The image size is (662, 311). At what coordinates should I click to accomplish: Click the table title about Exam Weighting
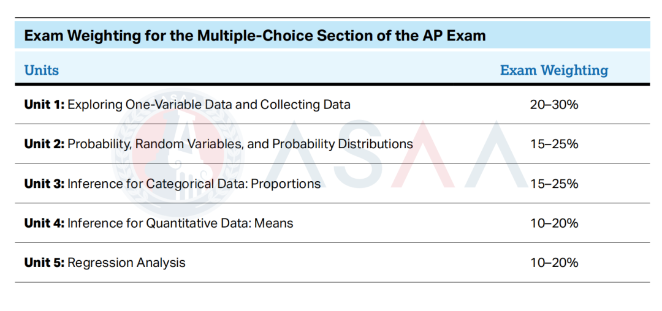tap(255, 36)
